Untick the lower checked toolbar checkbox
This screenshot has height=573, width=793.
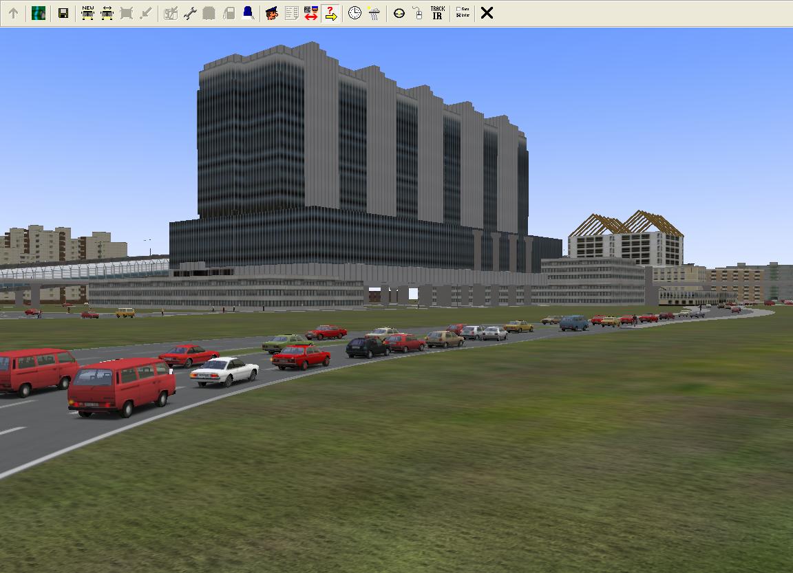(x=458, y=15)
